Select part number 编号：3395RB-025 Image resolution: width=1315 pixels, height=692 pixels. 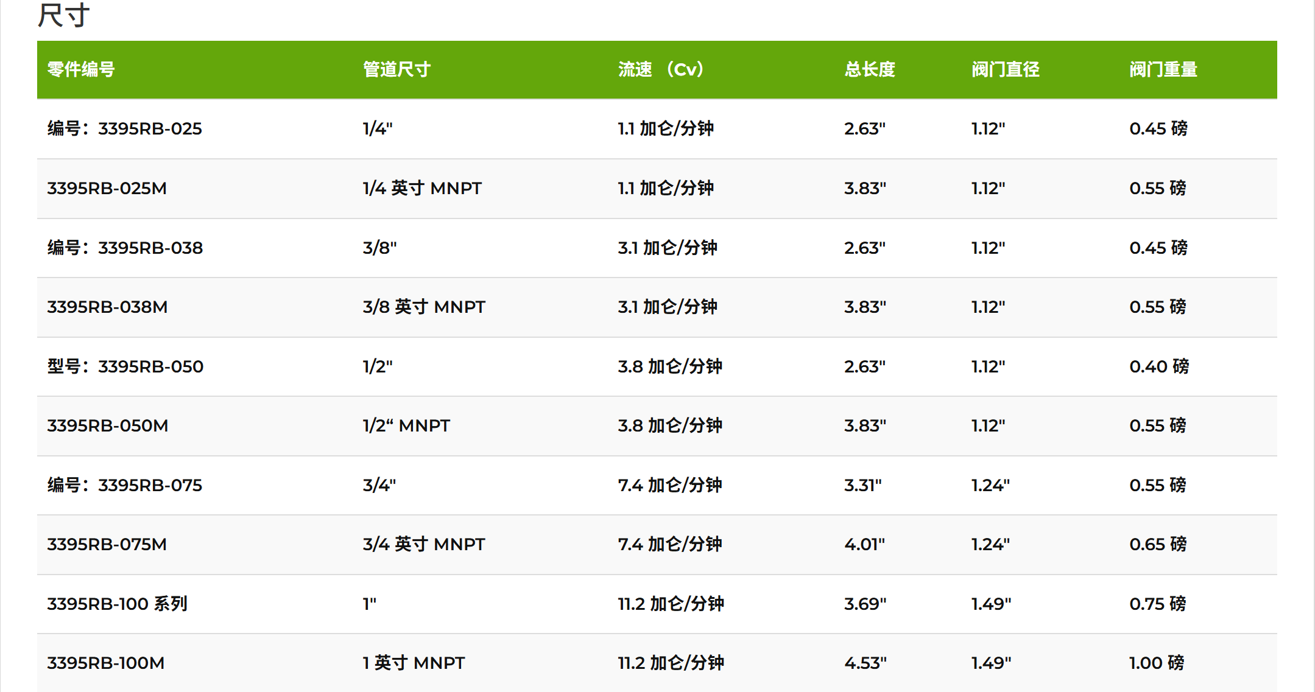click(x=124, y=128)
